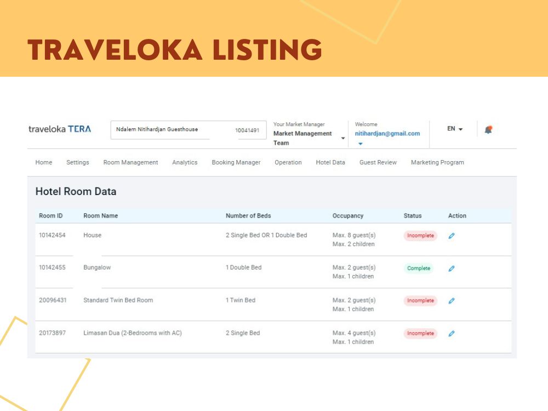The height and width of the screenshot is (411, 548).
Task: Click Incomplete badge for Standard Twin Bed Room
Action: (x=420, y=300)
